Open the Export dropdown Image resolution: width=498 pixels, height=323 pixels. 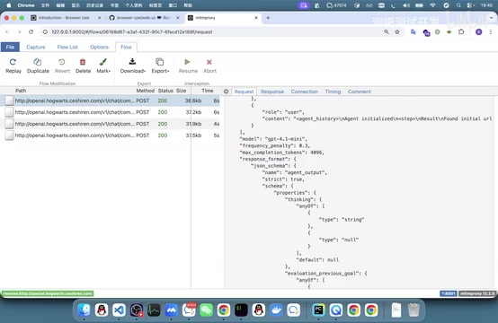tap(160, 65)
